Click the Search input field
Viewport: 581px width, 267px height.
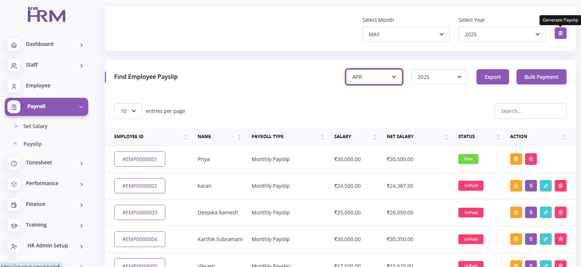530,111
